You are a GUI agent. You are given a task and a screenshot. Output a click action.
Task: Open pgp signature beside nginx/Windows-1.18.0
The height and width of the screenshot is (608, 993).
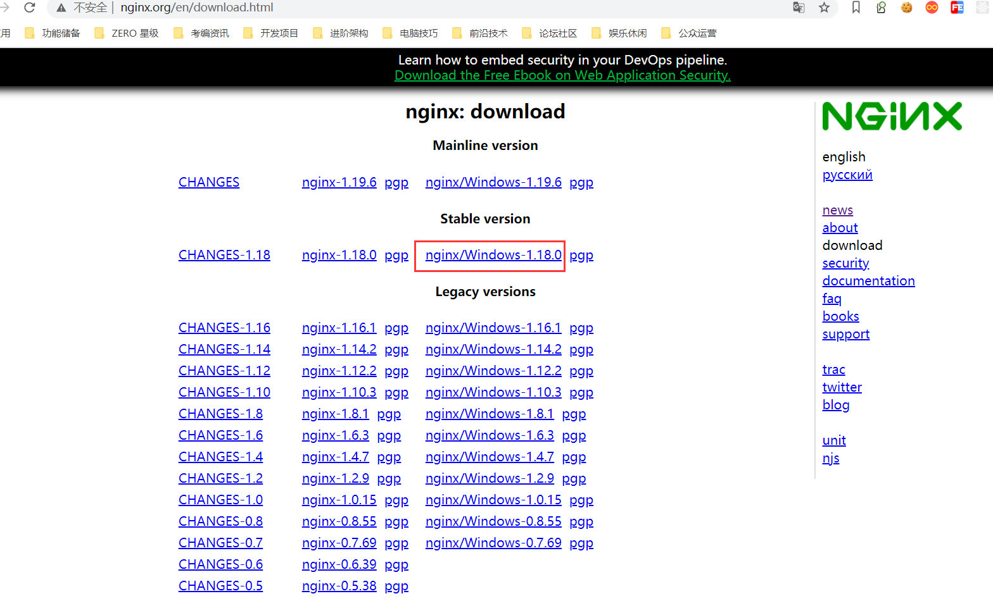tap(581, 256)
